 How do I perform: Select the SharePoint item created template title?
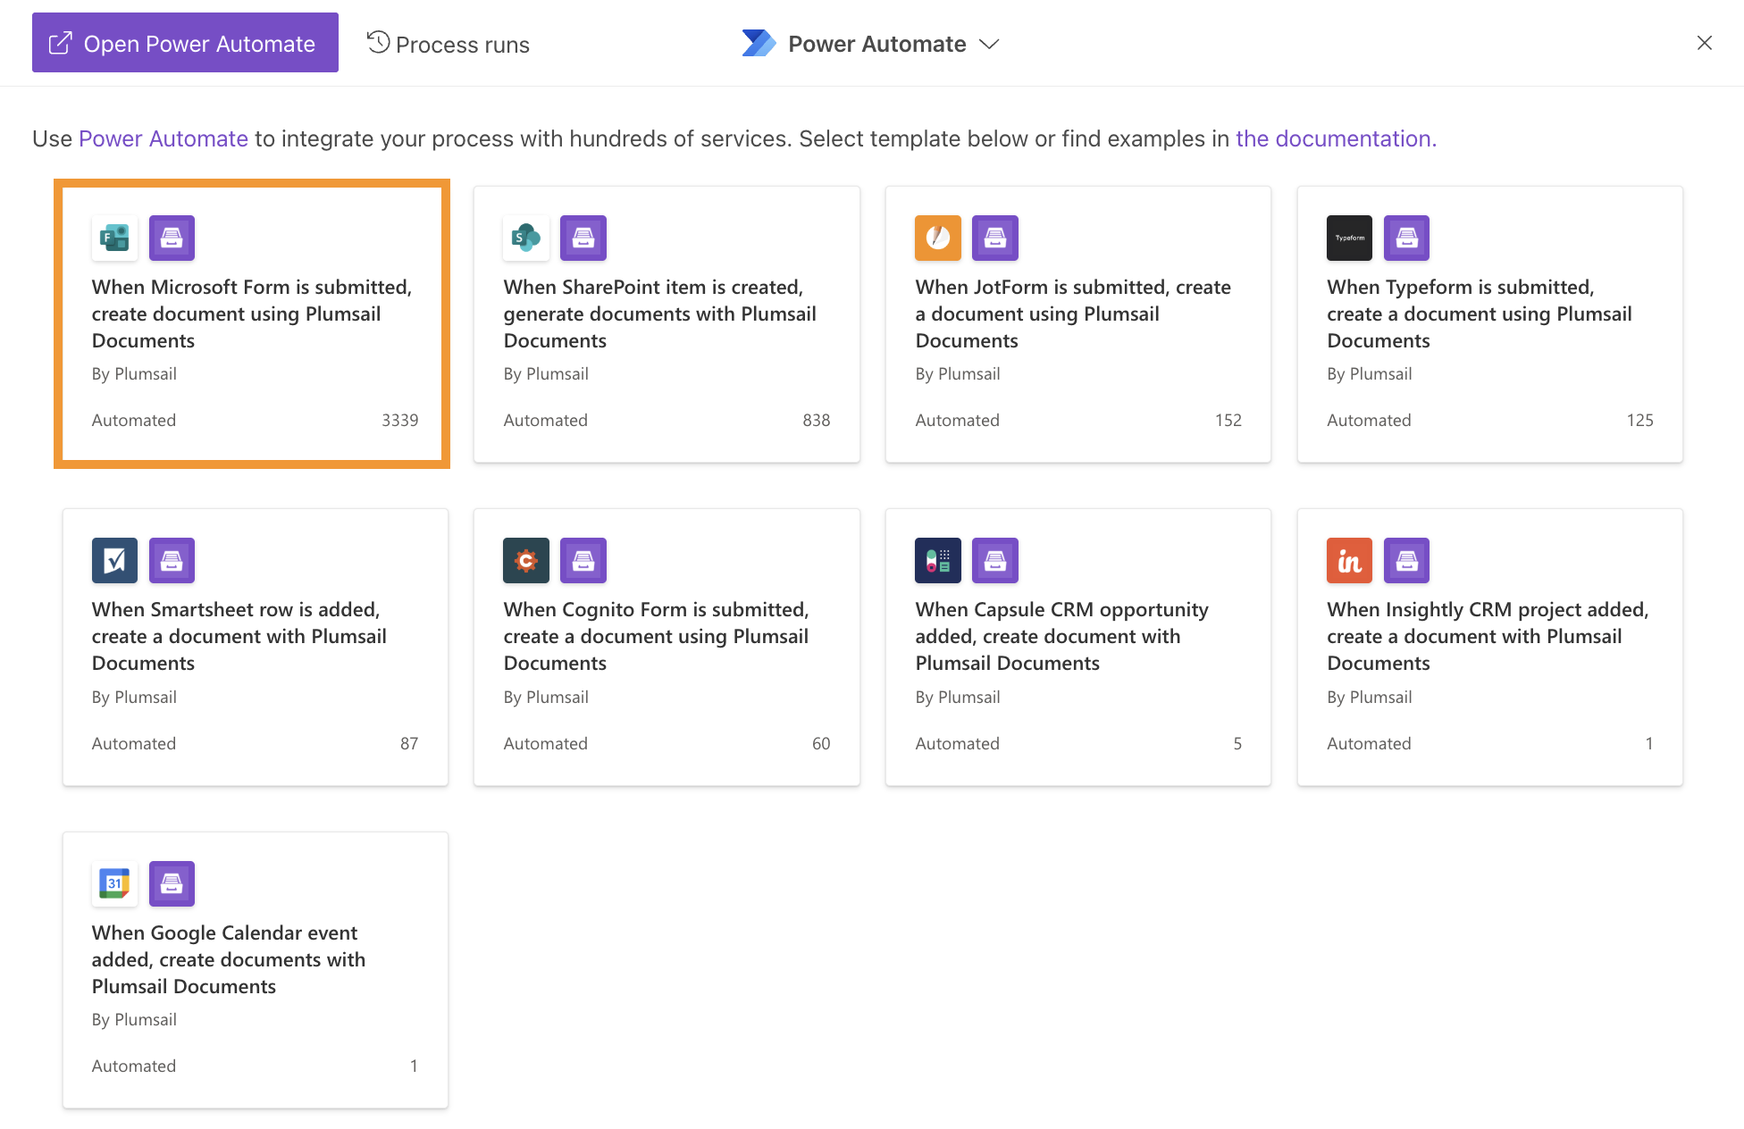point(659,314)
